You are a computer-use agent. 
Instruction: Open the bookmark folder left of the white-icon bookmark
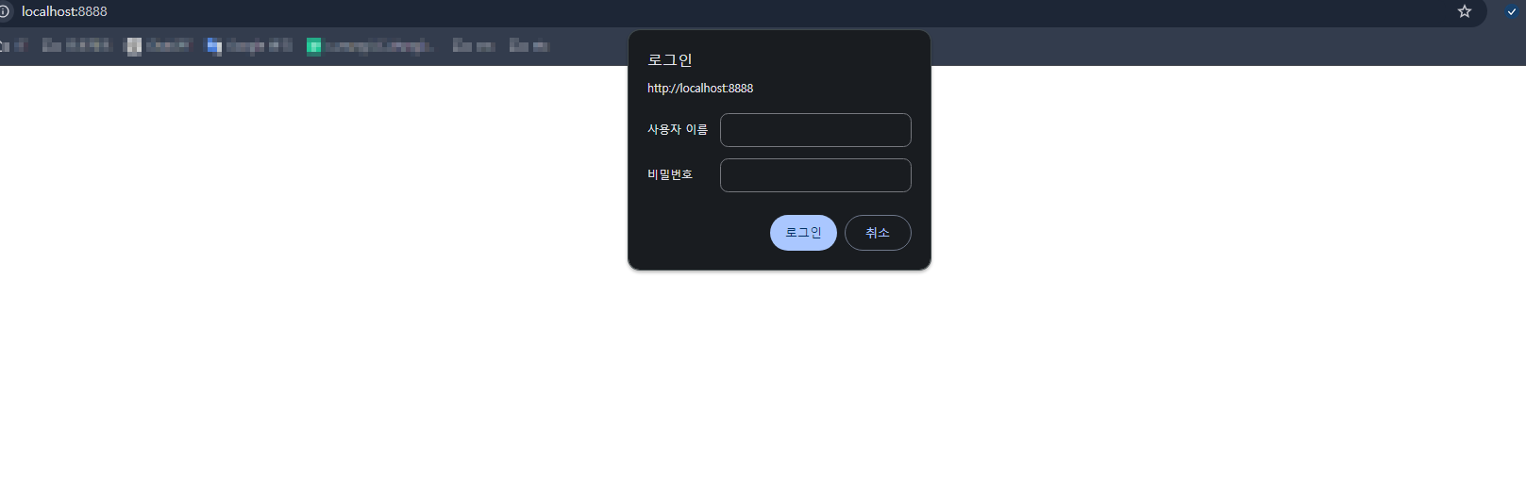76,46
